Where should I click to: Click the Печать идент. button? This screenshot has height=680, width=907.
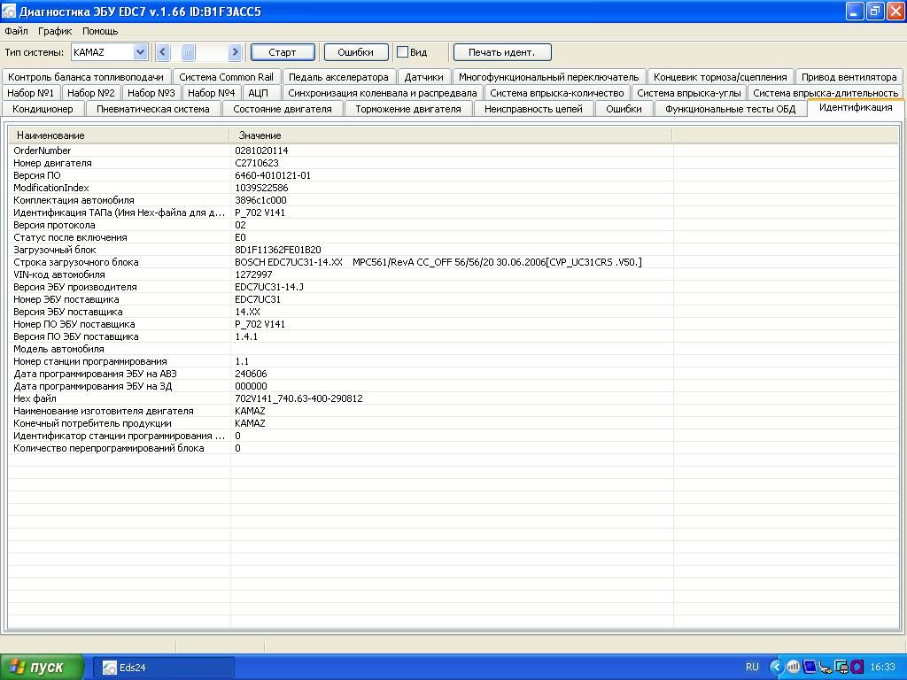coord(501,52)
